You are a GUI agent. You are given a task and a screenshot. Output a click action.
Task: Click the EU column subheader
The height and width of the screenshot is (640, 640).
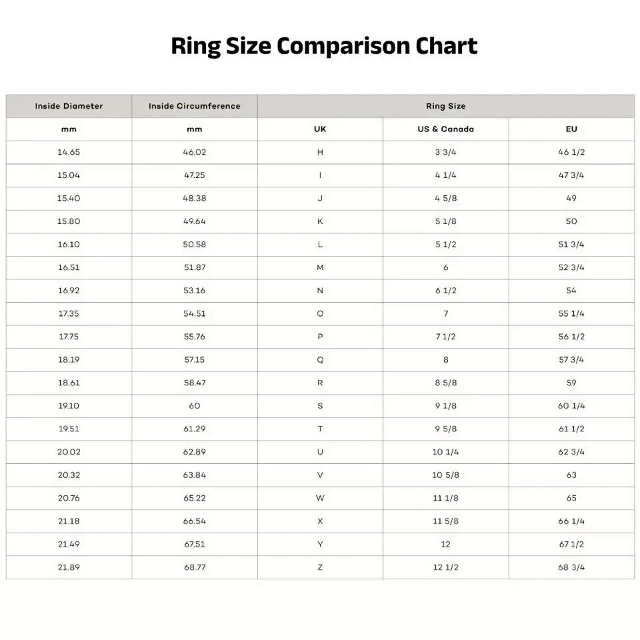pos(571,129)
